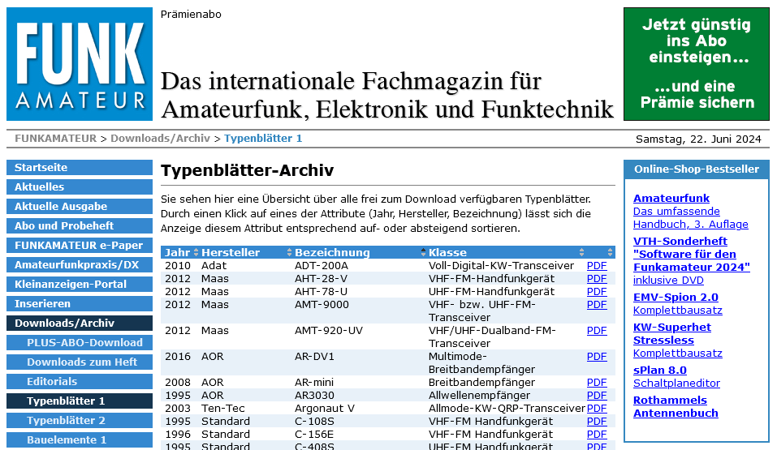The image size is (777, 450).
Task: Click the Argonaut V table cell
Action: pyautogui.click(x=325, y=409)
